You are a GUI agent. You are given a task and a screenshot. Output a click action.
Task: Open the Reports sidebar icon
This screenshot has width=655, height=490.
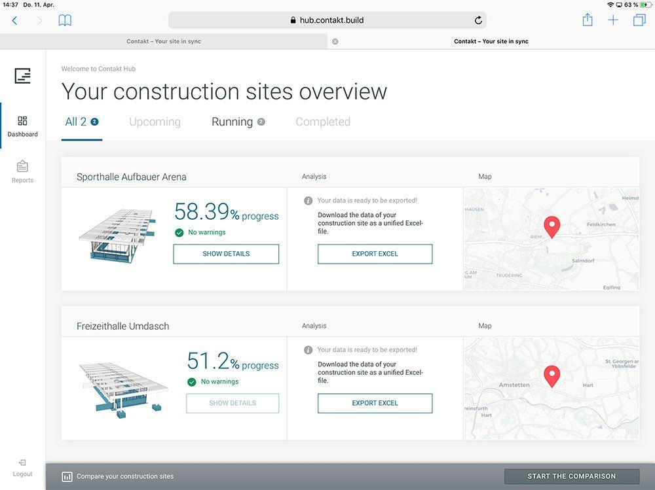point(23,171)
